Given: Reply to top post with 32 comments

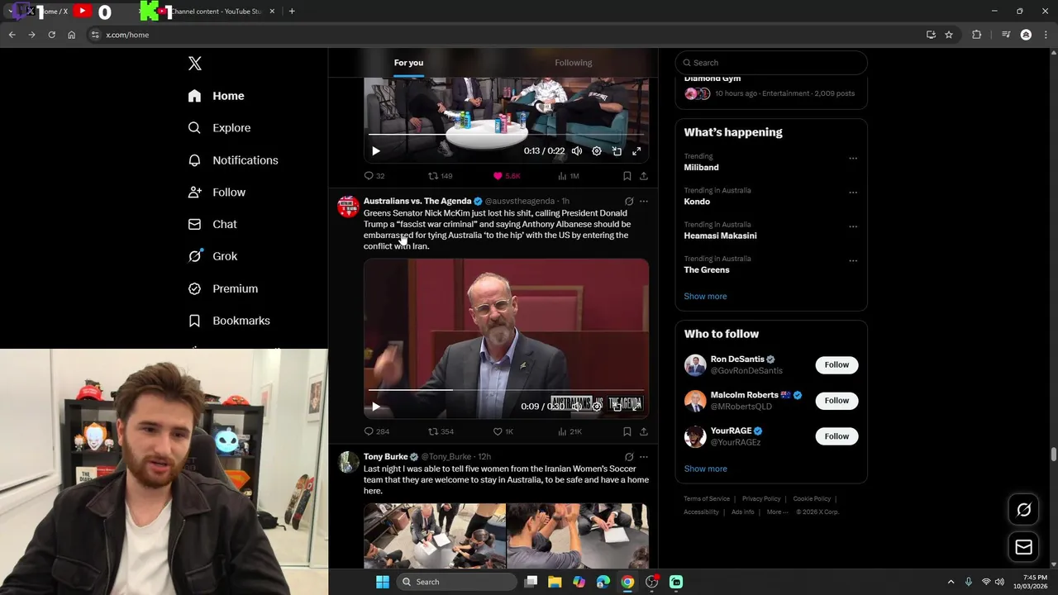Looking at the screenshot, I should point(374,176).
